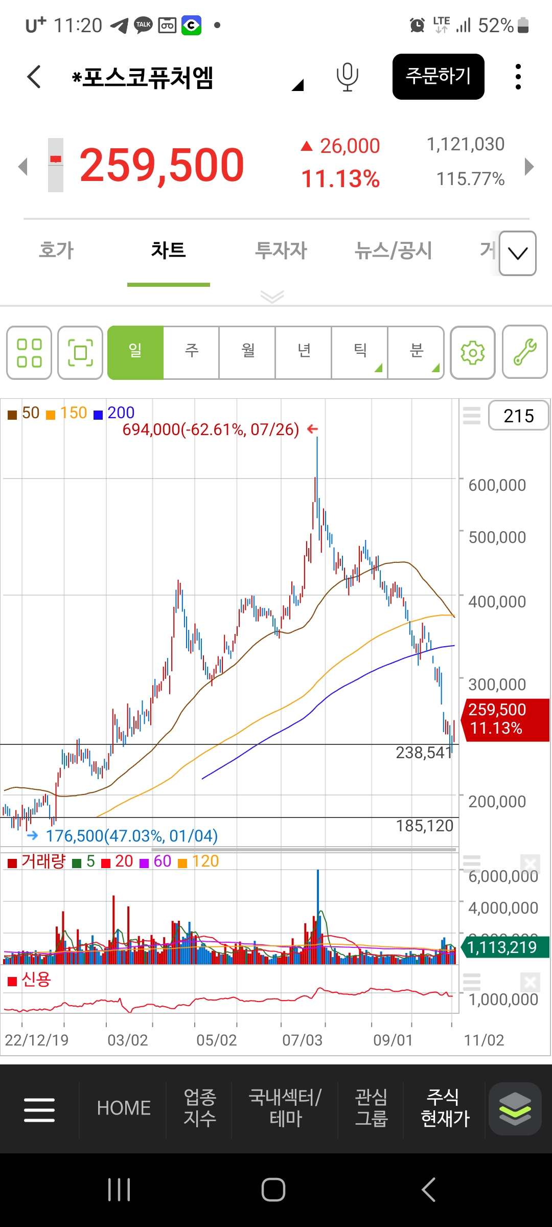Open 국내섹터/테마 in bottom bar
Image resolution: width=552 pixels, height=1227 pixels.
(285, 1108)
